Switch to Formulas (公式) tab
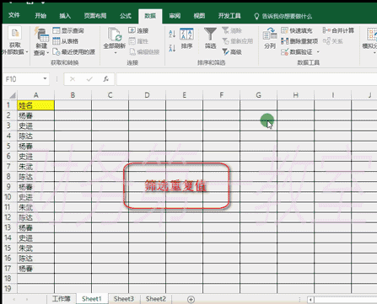The height and width of the screenshot is (304, 377). (x=126, y=16)
